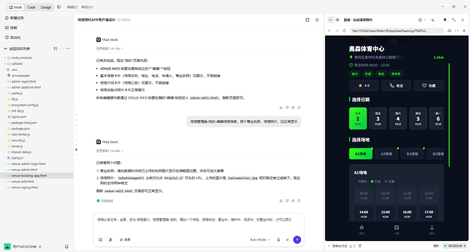Open the Auto Mode dropdown
The height and width of the screenshot is (252, 470).
click(x=260, y=240)
